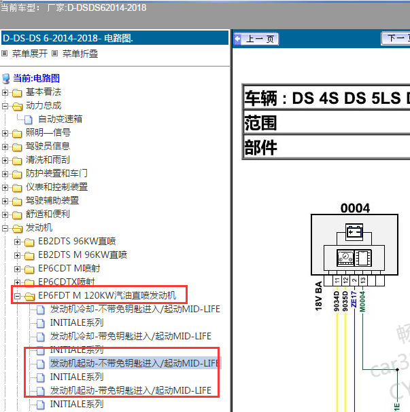This screenshot has height=412, width=410.
Task: Click the wire label 9034D
Action: coord(337,301)
